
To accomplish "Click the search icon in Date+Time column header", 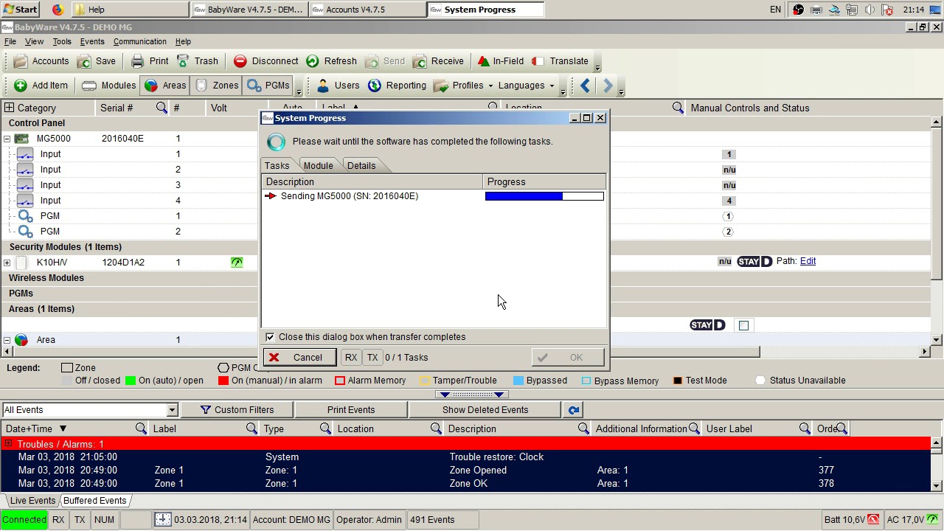I will (x=141, y=428).
